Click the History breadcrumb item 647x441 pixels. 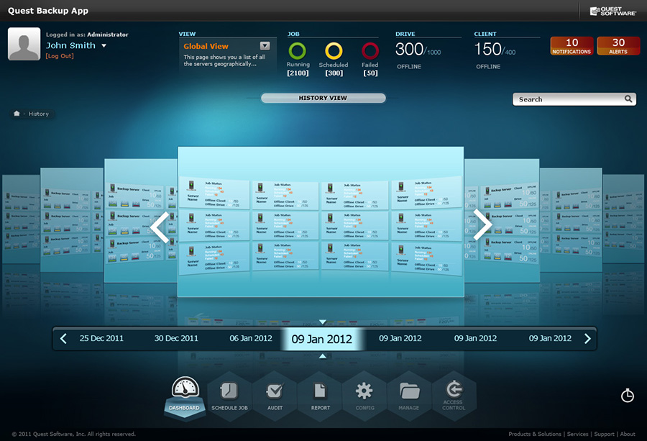(38, 114)
